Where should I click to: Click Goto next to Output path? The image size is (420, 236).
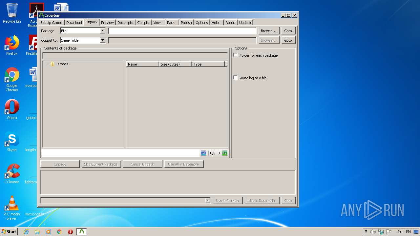[288, 40]
